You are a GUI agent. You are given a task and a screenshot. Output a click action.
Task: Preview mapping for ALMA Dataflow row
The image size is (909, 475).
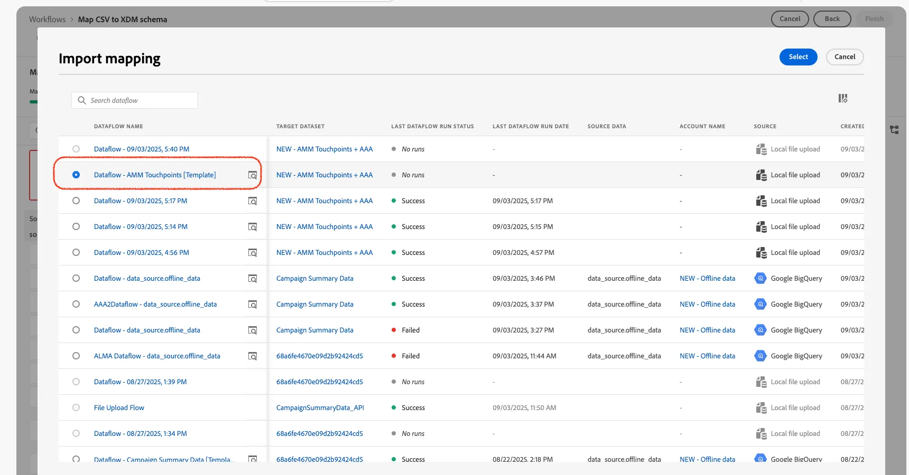[x=253, y=356]
